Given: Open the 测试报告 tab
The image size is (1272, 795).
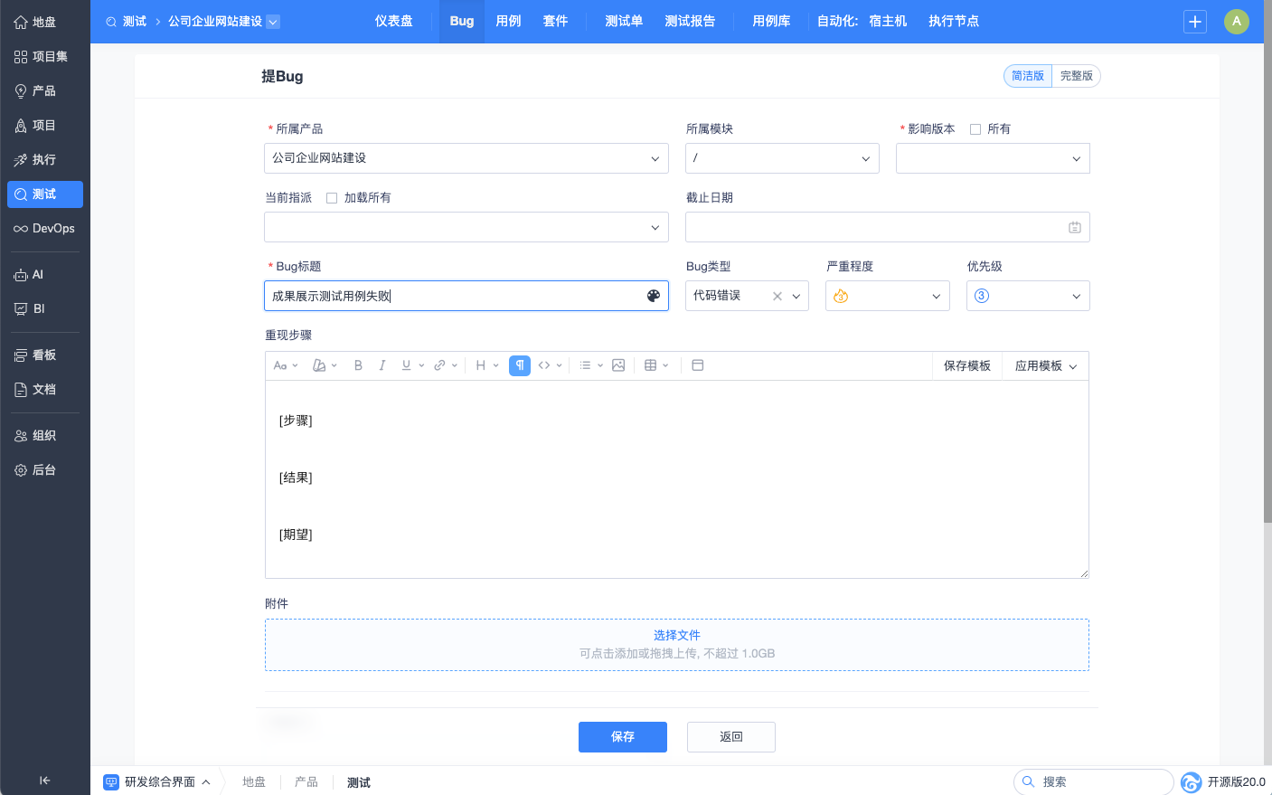Looking at the screenshot, I should (690, 22).
